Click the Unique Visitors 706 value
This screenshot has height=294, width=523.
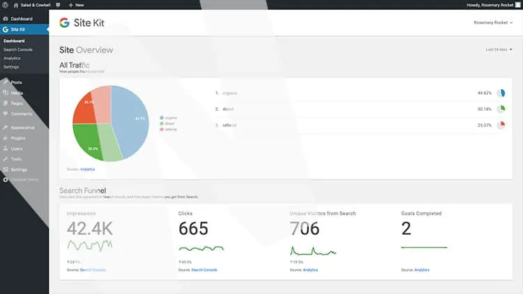[x=305, y=229]
